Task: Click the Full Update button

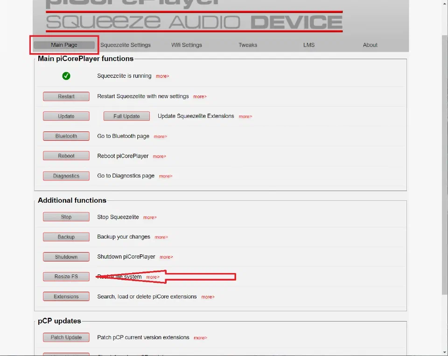Action: 126,116
